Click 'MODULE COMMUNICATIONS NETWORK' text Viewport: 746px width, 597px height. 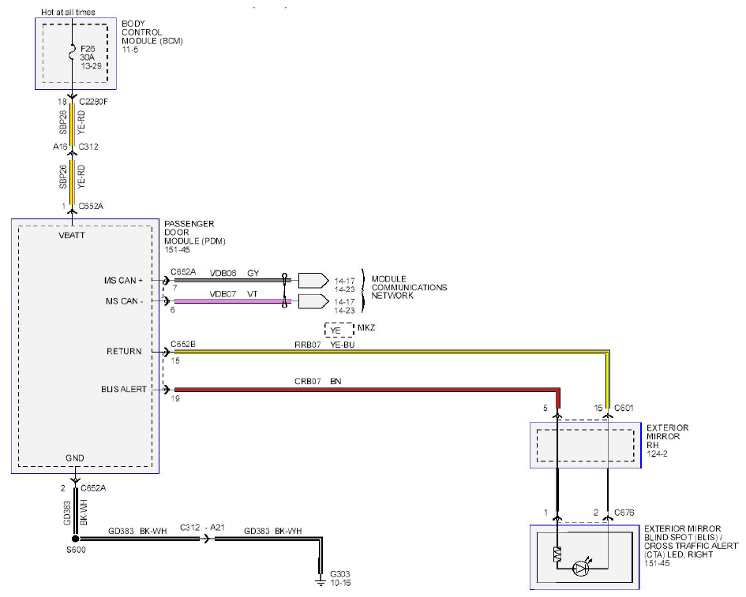tap(409, 287)
